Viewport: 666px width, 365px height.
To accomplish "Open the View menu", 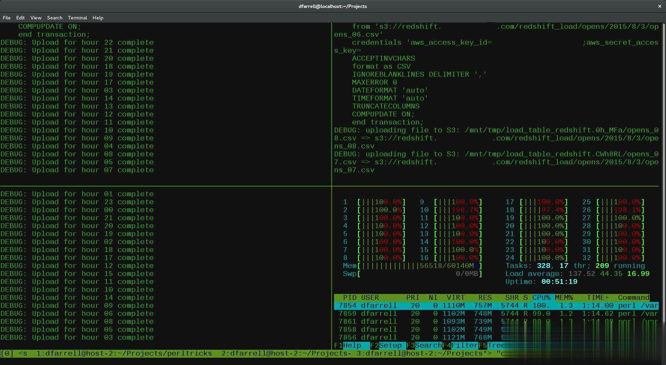I will (36, 18).
